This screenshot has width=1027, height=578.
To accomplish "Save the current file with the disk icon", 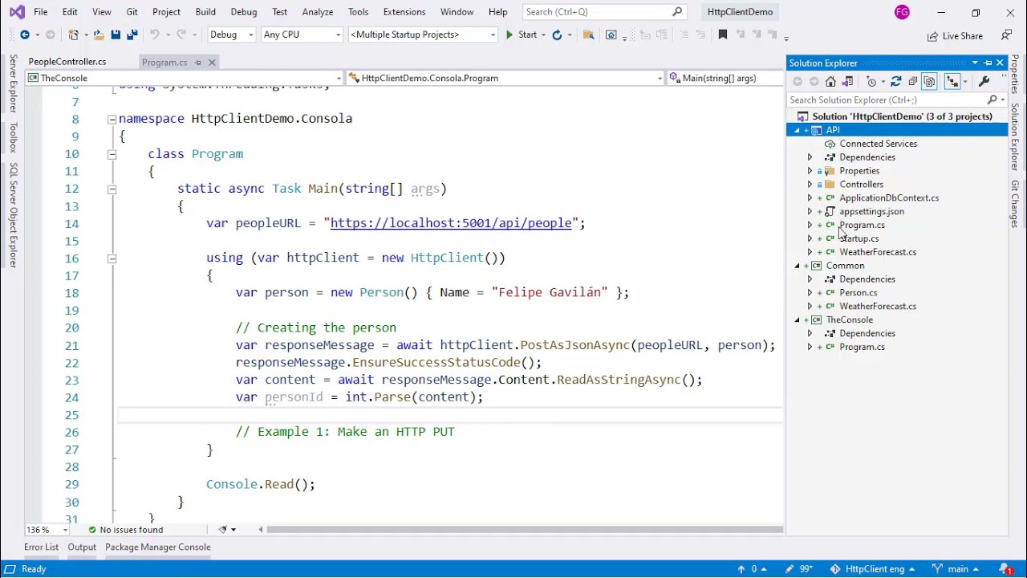I will [x=116, y=35].
